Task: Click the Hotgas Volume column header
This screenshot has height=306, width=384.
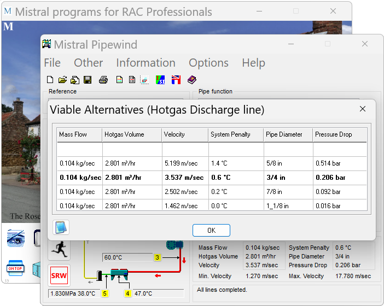Action: coord(132,134)
